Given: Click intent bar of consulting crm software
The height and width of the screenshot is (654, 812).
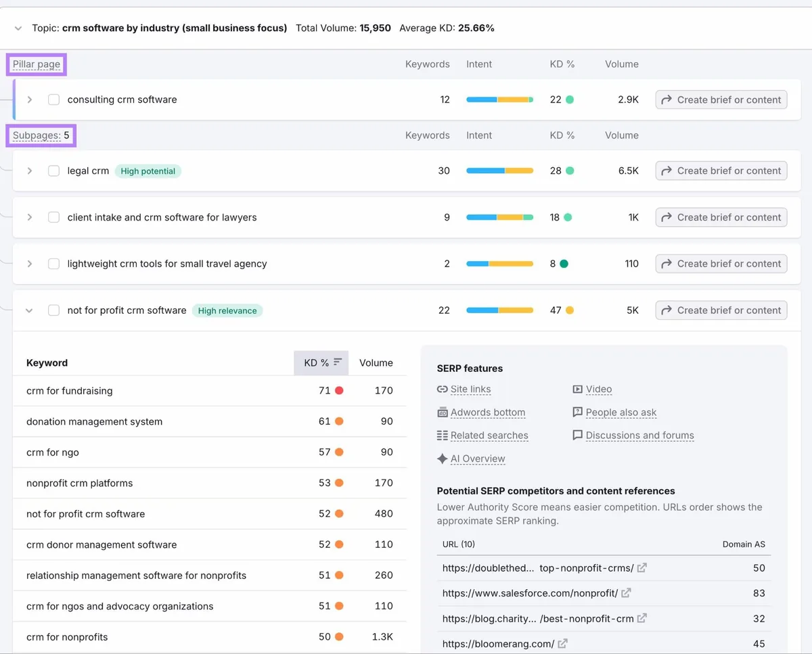Looking at the screenshot, I should 499,99.
